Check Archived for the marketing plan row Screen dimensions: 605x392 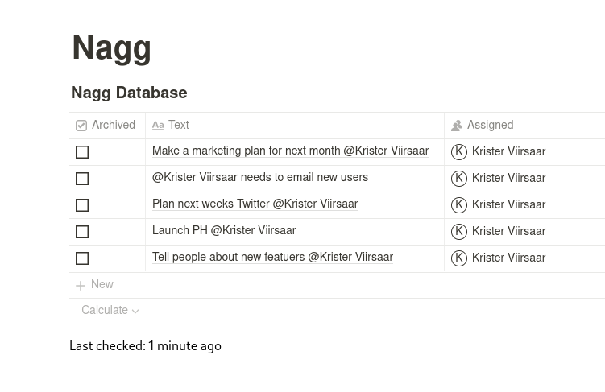point(82,152)
